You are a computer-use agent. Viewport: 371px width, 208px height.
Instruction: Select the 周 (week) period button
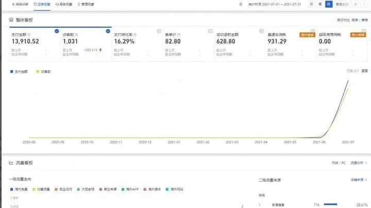(320, 4)
